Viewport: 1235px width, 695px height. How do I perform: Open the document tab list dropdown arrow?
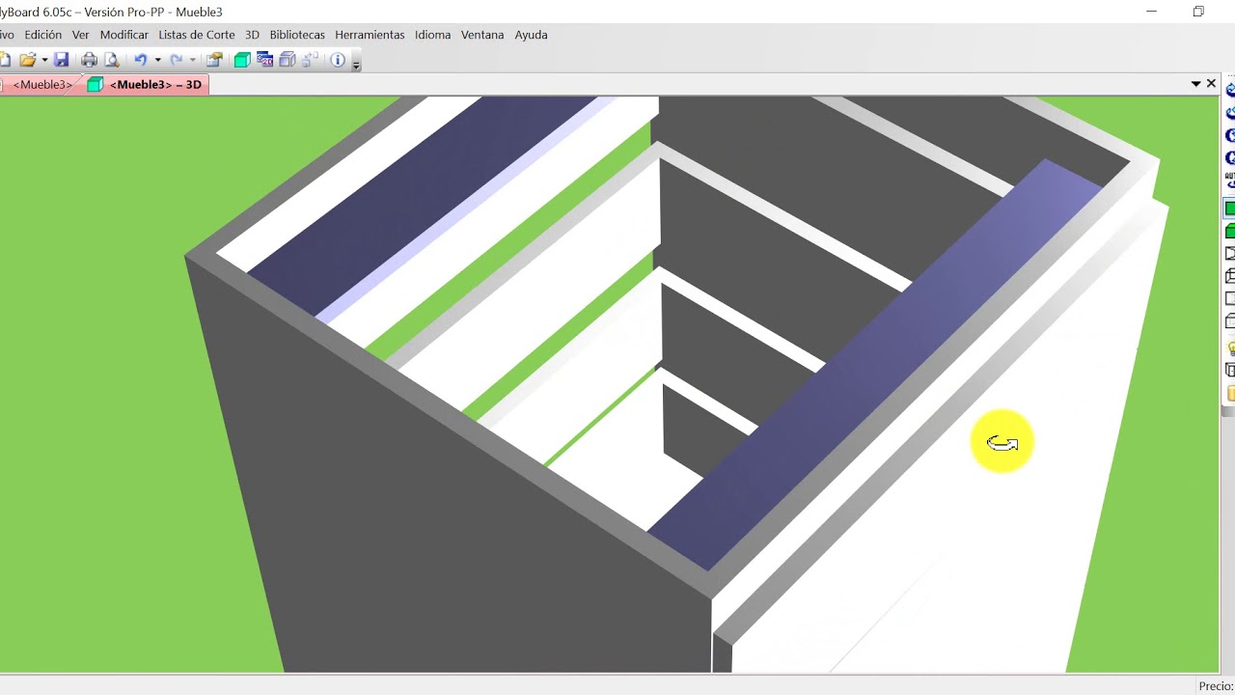click(x=1196, y=84)
